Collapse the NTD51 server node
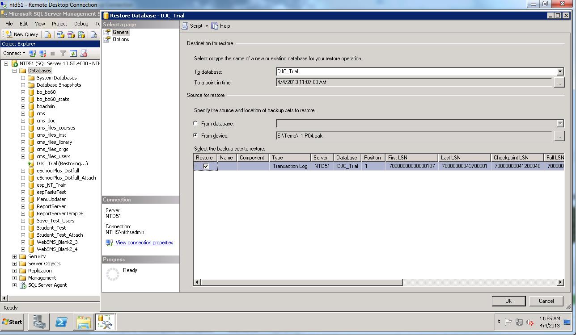 tap(6, 63)
